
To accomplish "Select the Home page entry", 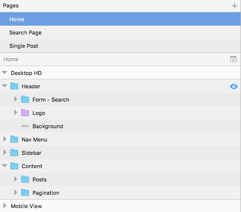I will pyautogui.click(x=120, y=19).
